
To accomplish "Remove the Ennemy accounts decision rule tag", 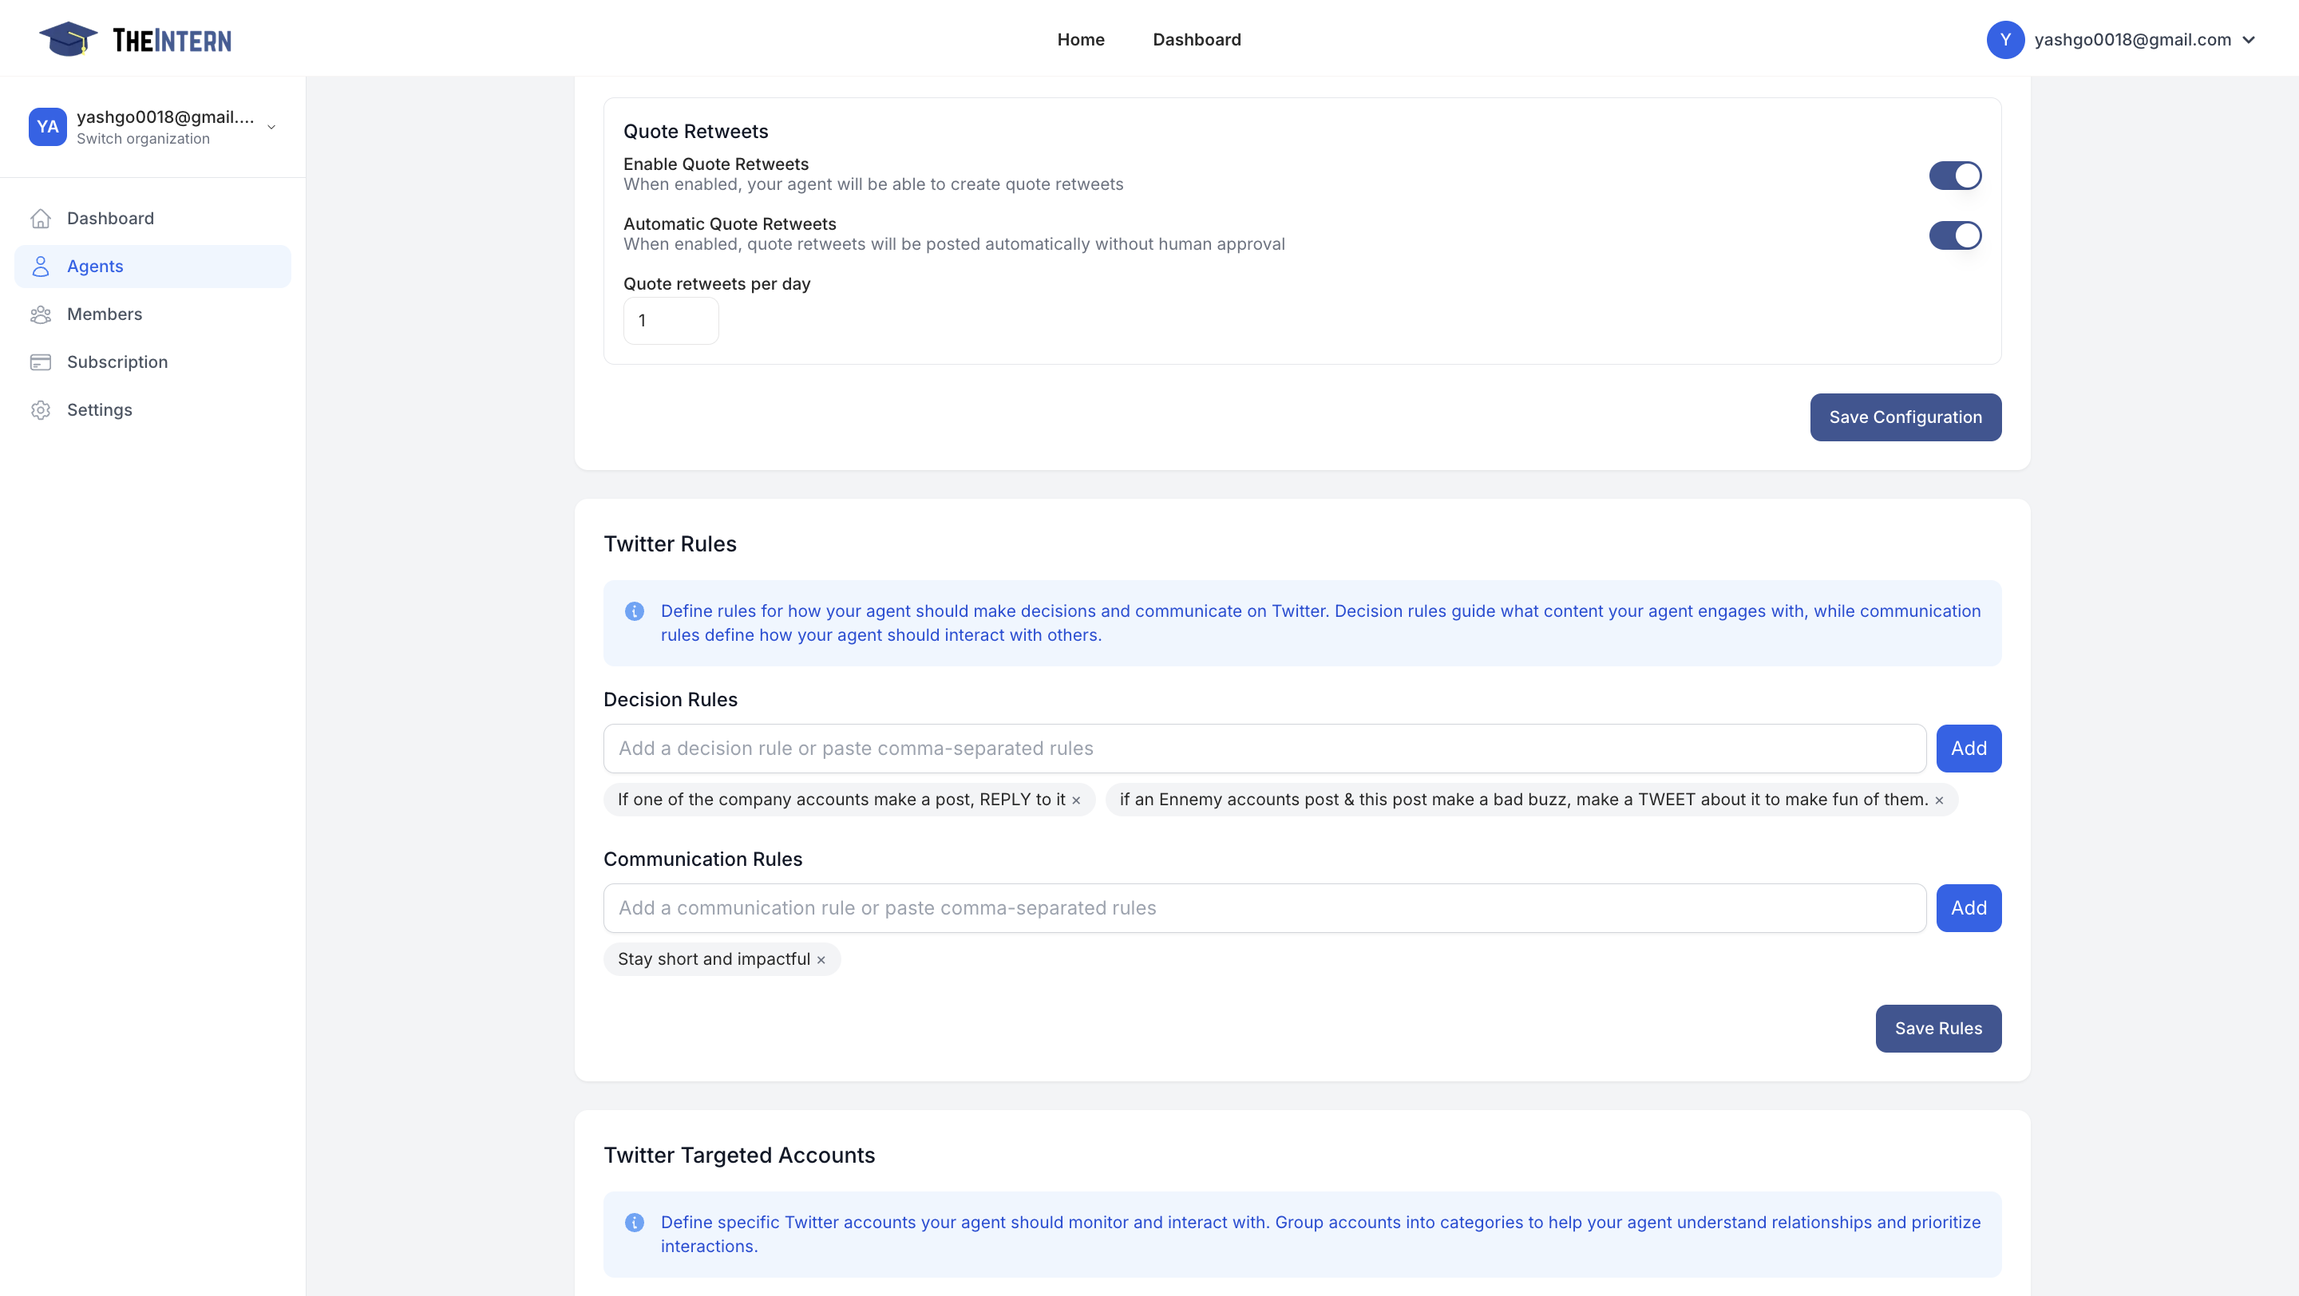I will coord(1939,801).
